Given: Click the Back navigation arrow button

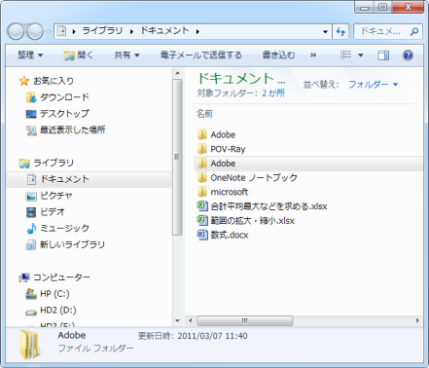Looking at the screenshot, I should tap(17, 31).
